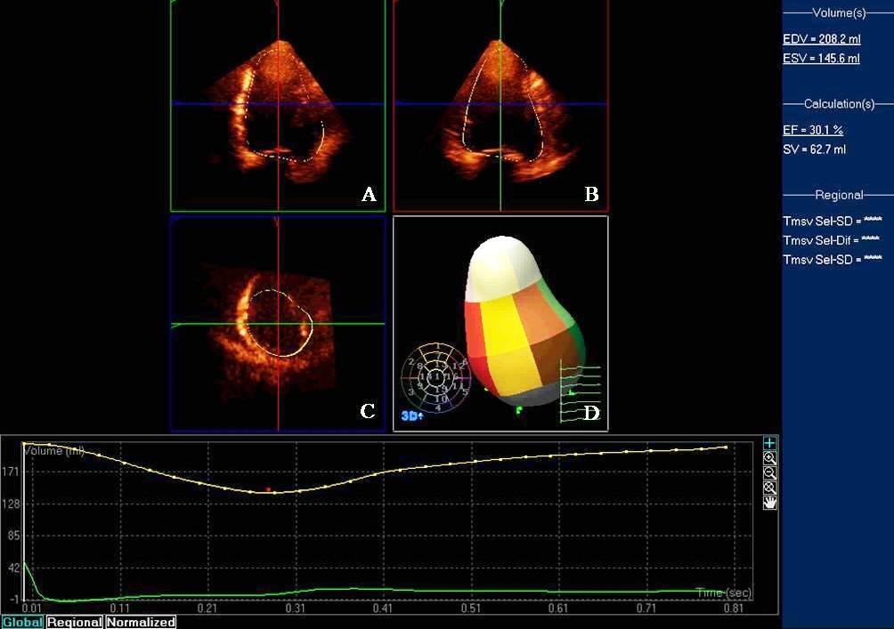Image resolution: width=894 pixels, height=629 pixels.
Task: Click the Calculation(s) section header
Action: coord(839,104)
